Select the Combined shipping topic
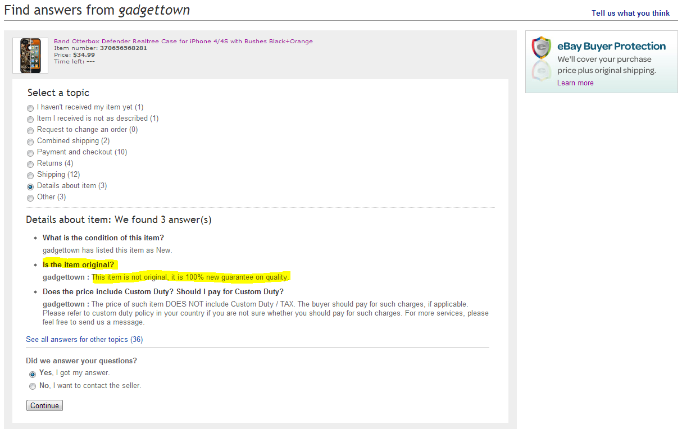 coord(30,142)
